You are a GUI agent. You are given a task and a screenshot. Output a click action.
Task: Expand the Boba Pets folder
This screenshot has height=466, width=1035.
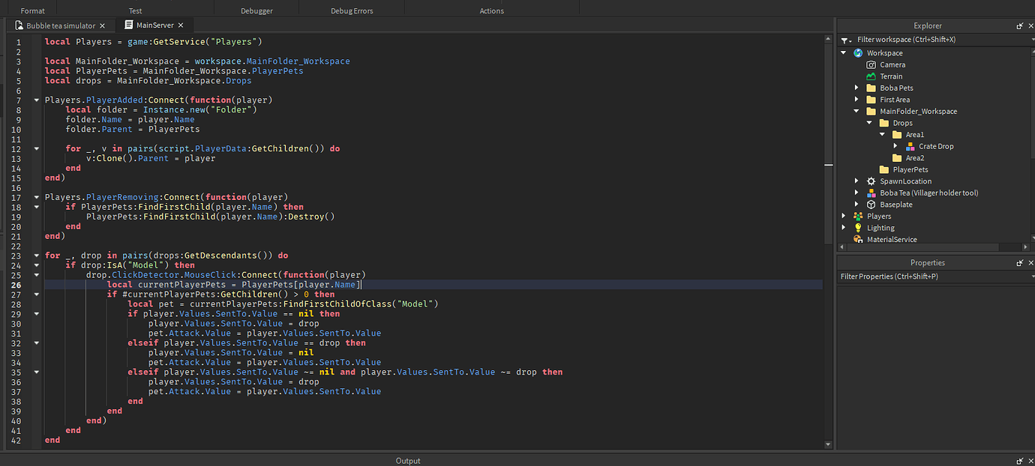857,88
